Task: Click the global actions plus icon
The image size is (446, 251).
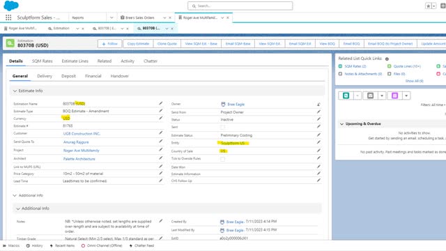Action: pos(443,6)
